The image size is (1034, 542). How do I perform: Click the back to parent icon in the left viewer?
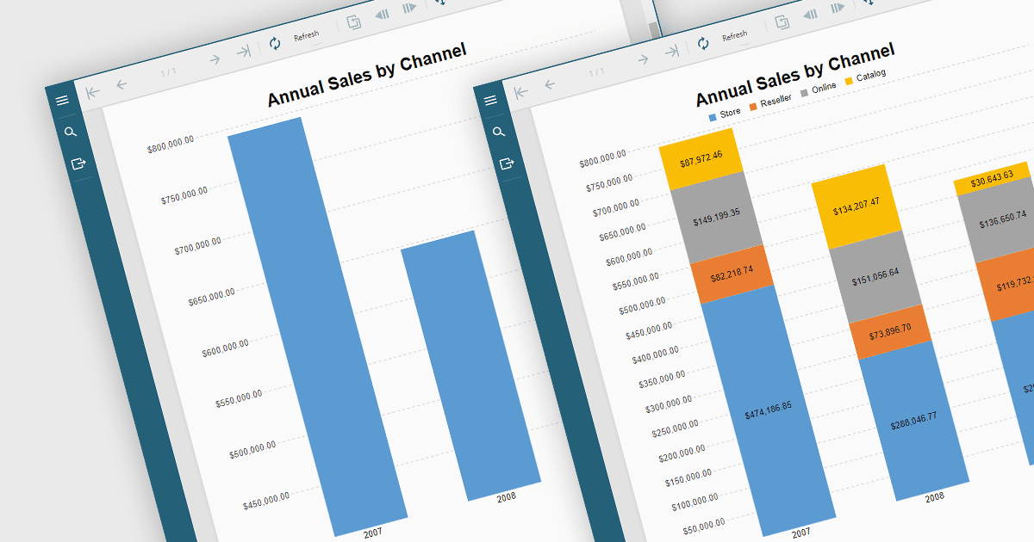(353, 22)
